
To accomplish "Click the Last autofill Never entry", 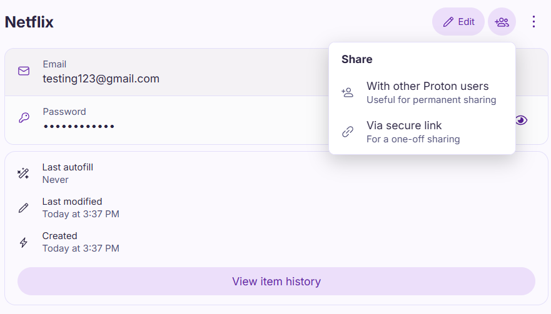I will click(68, 174).
